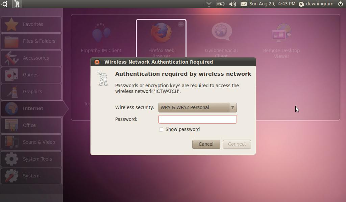Open Wireless security dropdown

[197, 107]
